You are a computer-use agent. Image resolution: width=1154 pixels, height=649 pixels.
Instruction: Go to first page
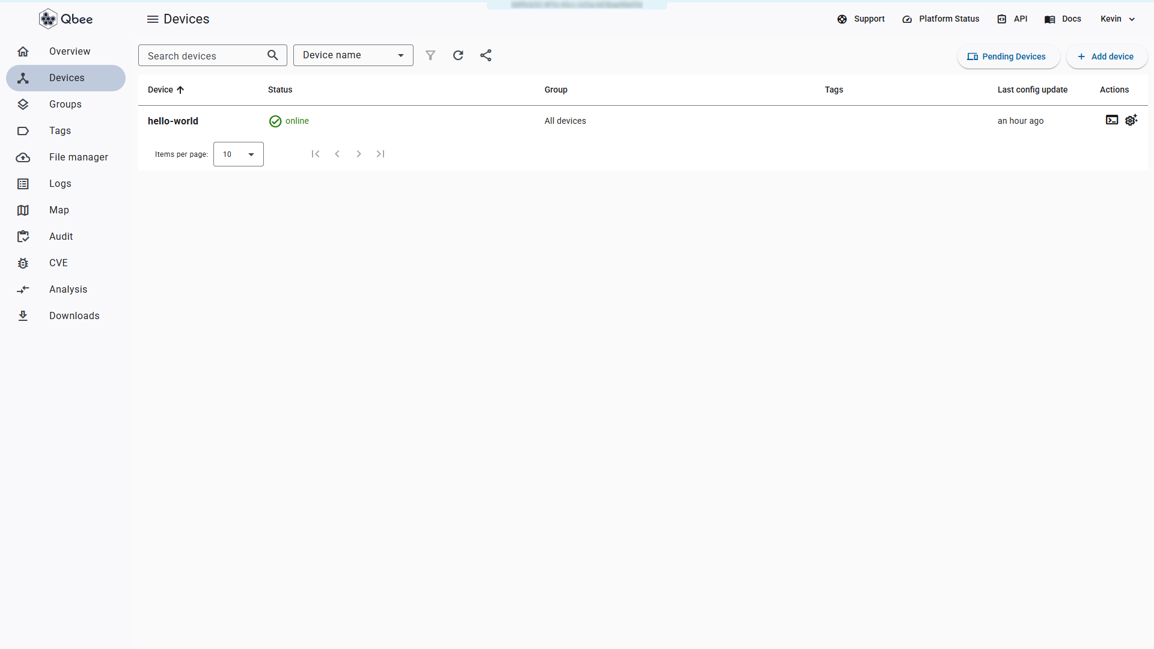pyautogui.click(x=316, y=154)
